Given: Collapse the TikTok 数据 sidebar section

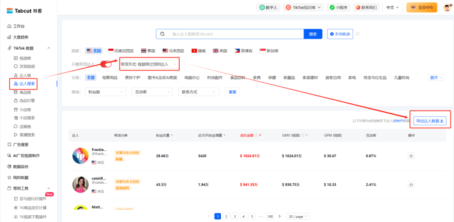Looking at the screenshot, I should click(49, 48).
